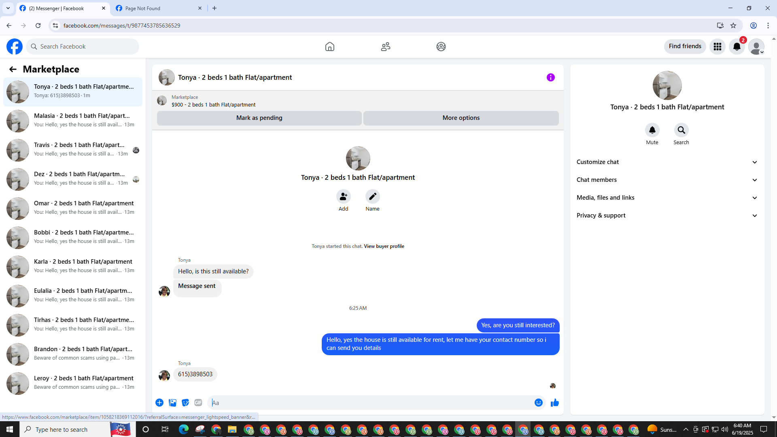Open Karla conversation in list
Image resolution: width=777 pixels, height=437 pixels.
[73, 267]
